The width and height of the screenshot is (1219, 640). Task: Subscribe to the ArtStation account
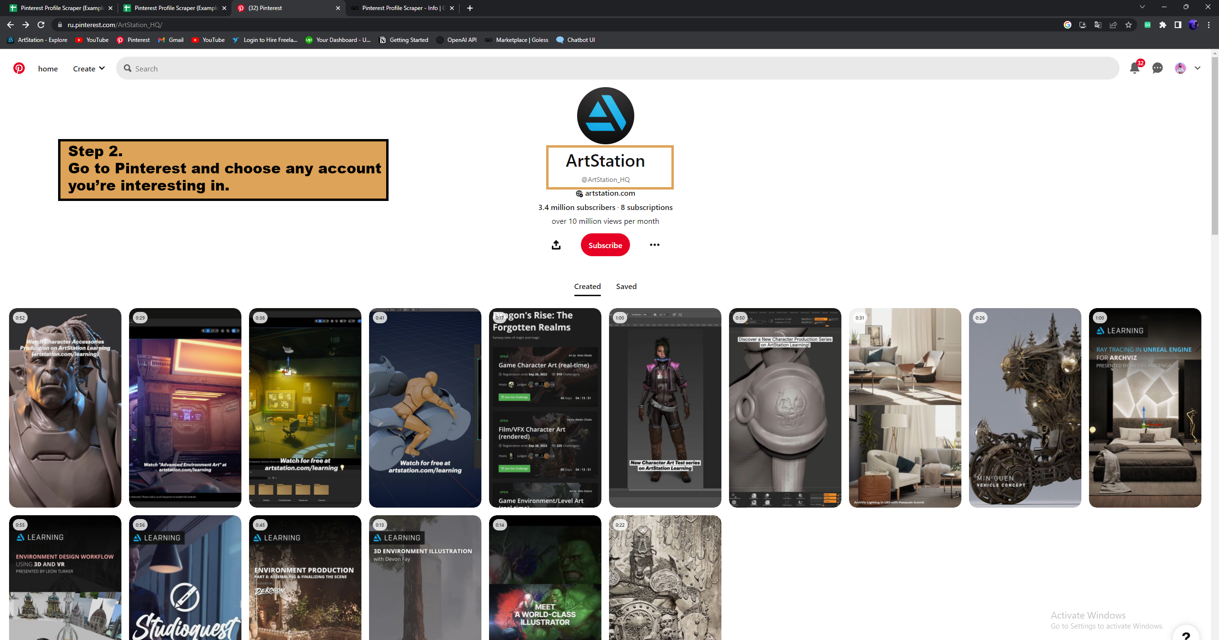tap(605, 245)
